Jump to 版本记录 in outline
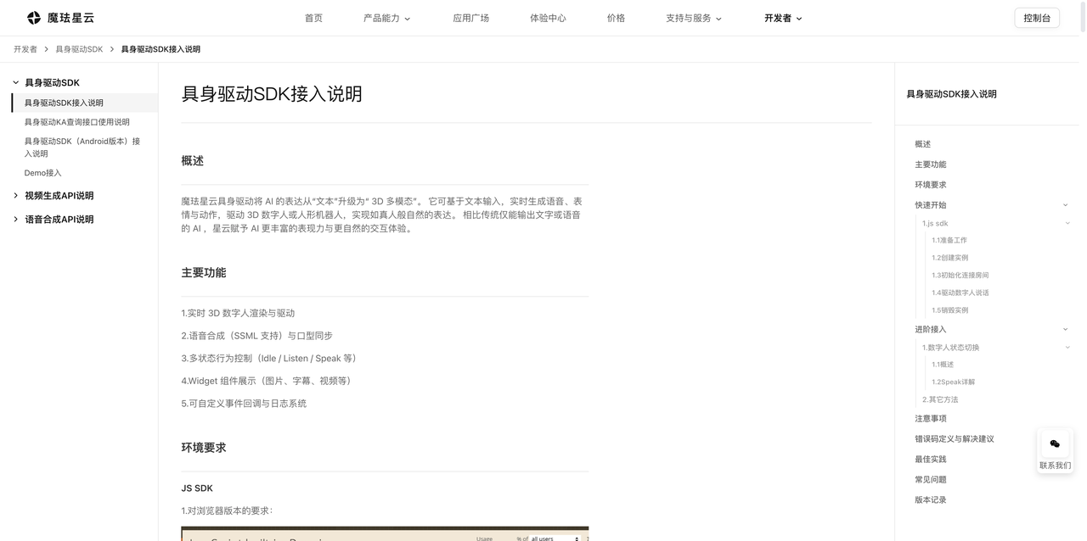Screen dimensions: 1087x541 pyautogui.click(x=930, y=500)
